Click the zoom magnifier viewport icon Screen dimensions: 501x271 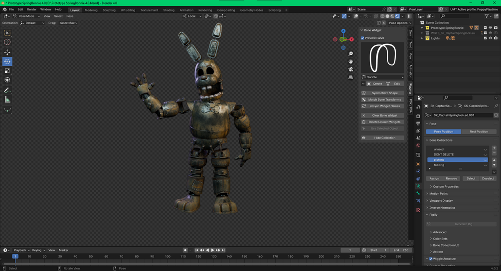click(350, 54)
